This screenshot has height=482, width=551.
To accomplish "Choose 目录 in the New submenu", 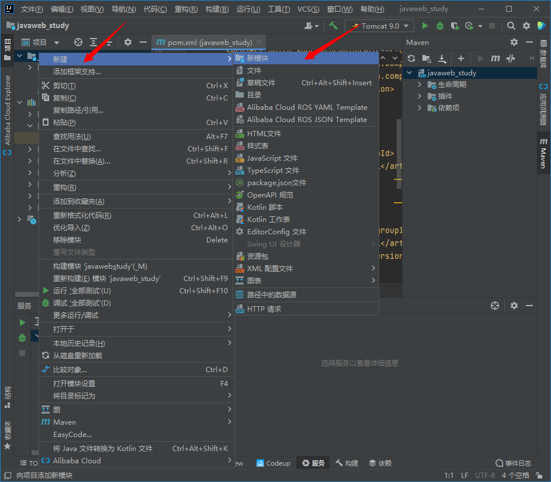I will (306, 95).
